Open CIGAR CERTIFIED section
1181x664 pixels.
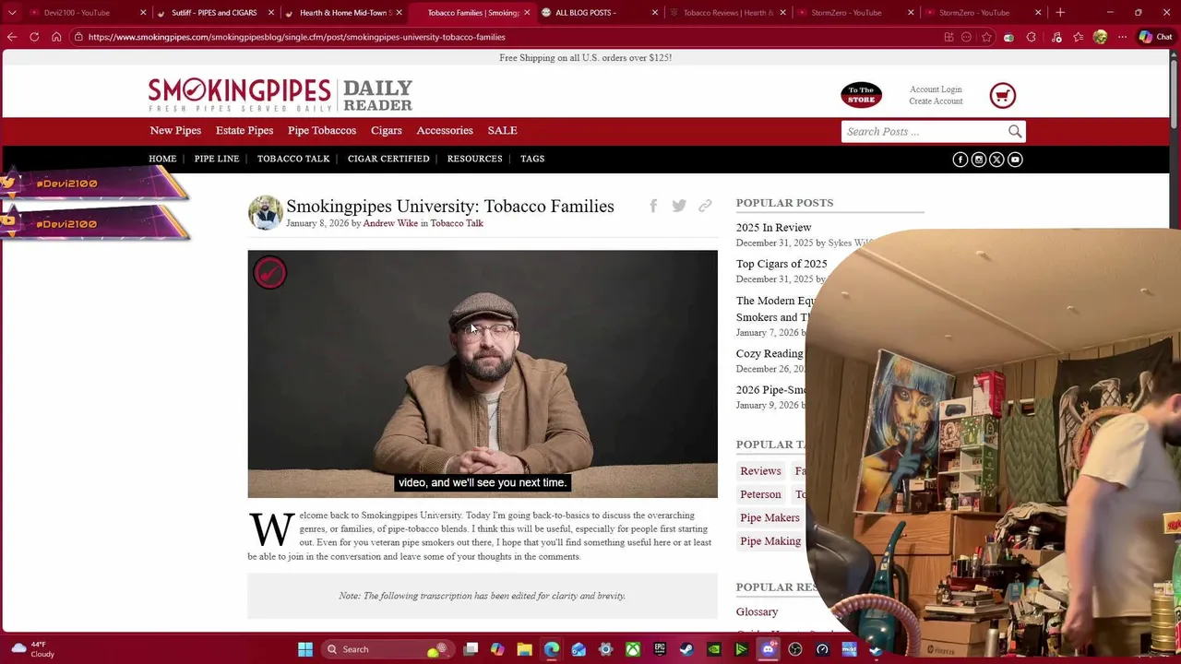388,159
